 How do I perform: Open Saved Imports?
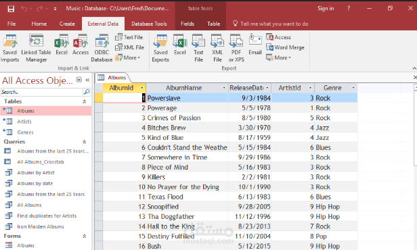(10, 48)
